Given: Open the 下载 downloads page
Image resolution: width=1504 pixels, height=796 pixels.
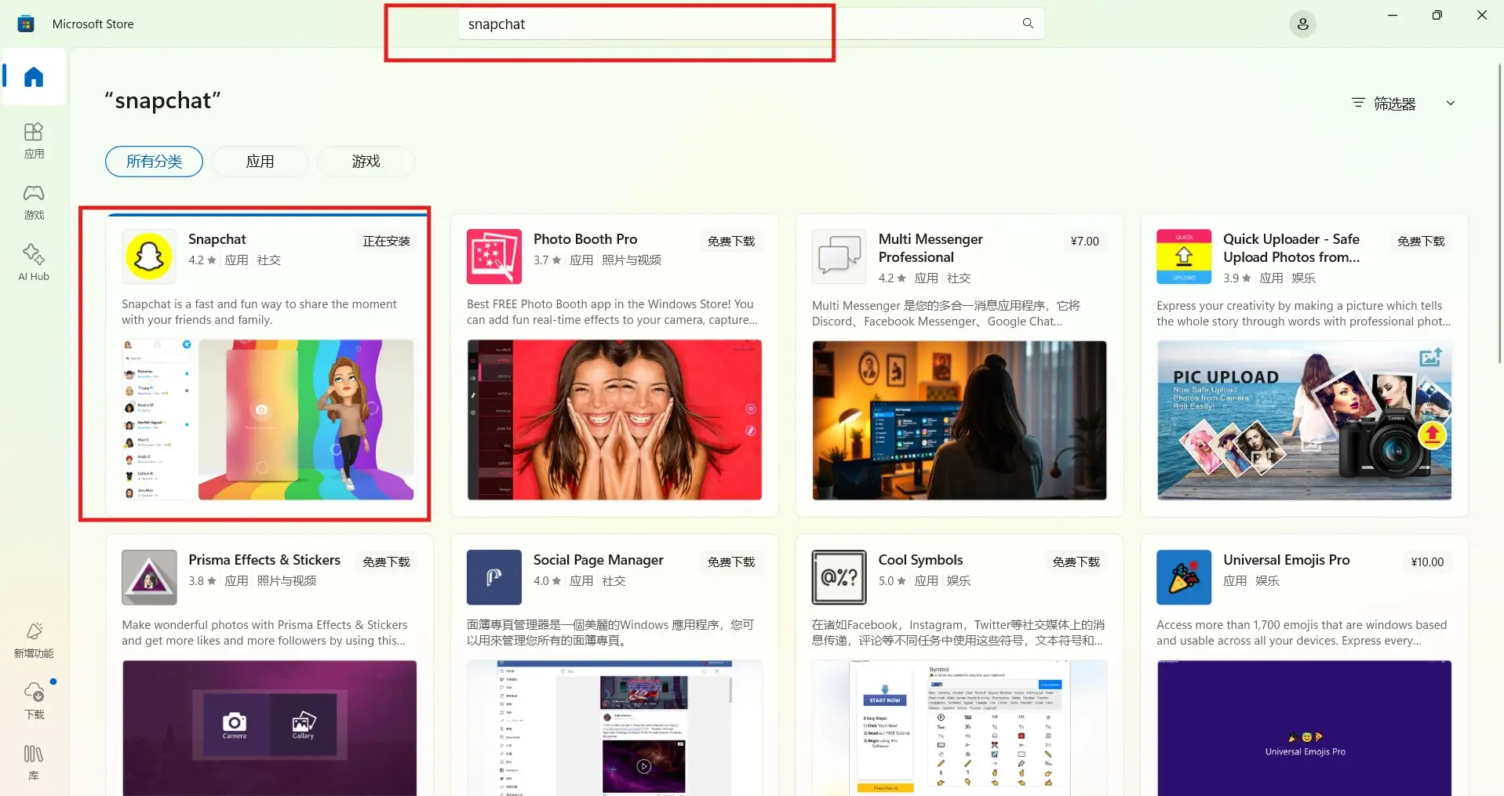Looking at the screenshot, I should pyautogui.click(x=34, y=700).
